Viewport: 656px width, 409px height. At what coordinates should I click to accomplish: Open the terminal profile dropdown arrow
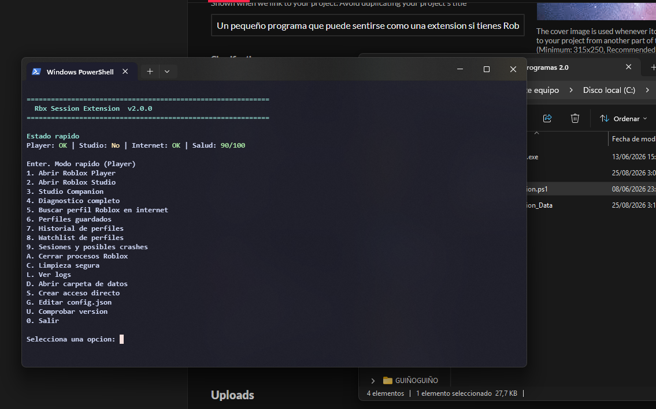click(167, 72)
